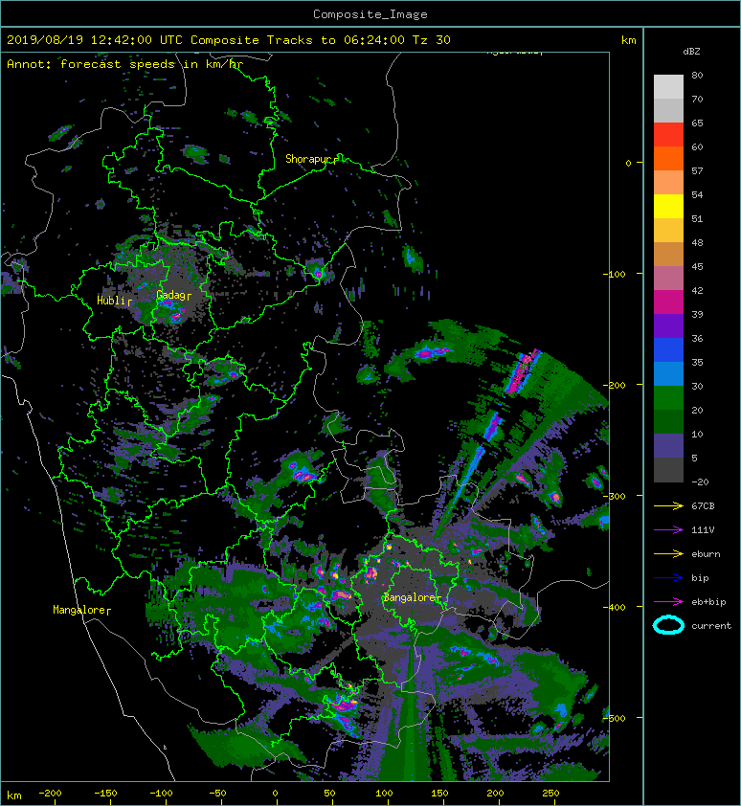The height and width of the screenshot is (806, 741).
Task: Pick the light orange swatch between 57 and 54 dBZ
Action: tap(668, 183)
